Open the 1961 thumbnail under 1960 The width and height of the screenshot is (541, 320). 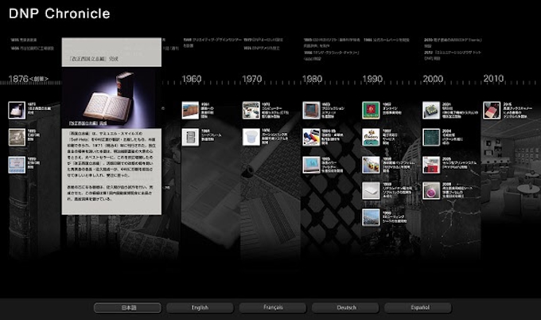point(190,110)
